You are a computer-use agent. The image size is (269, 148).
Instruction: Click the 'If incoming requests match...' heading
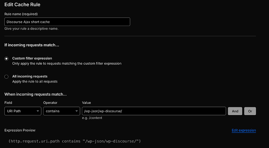point(32,45)
